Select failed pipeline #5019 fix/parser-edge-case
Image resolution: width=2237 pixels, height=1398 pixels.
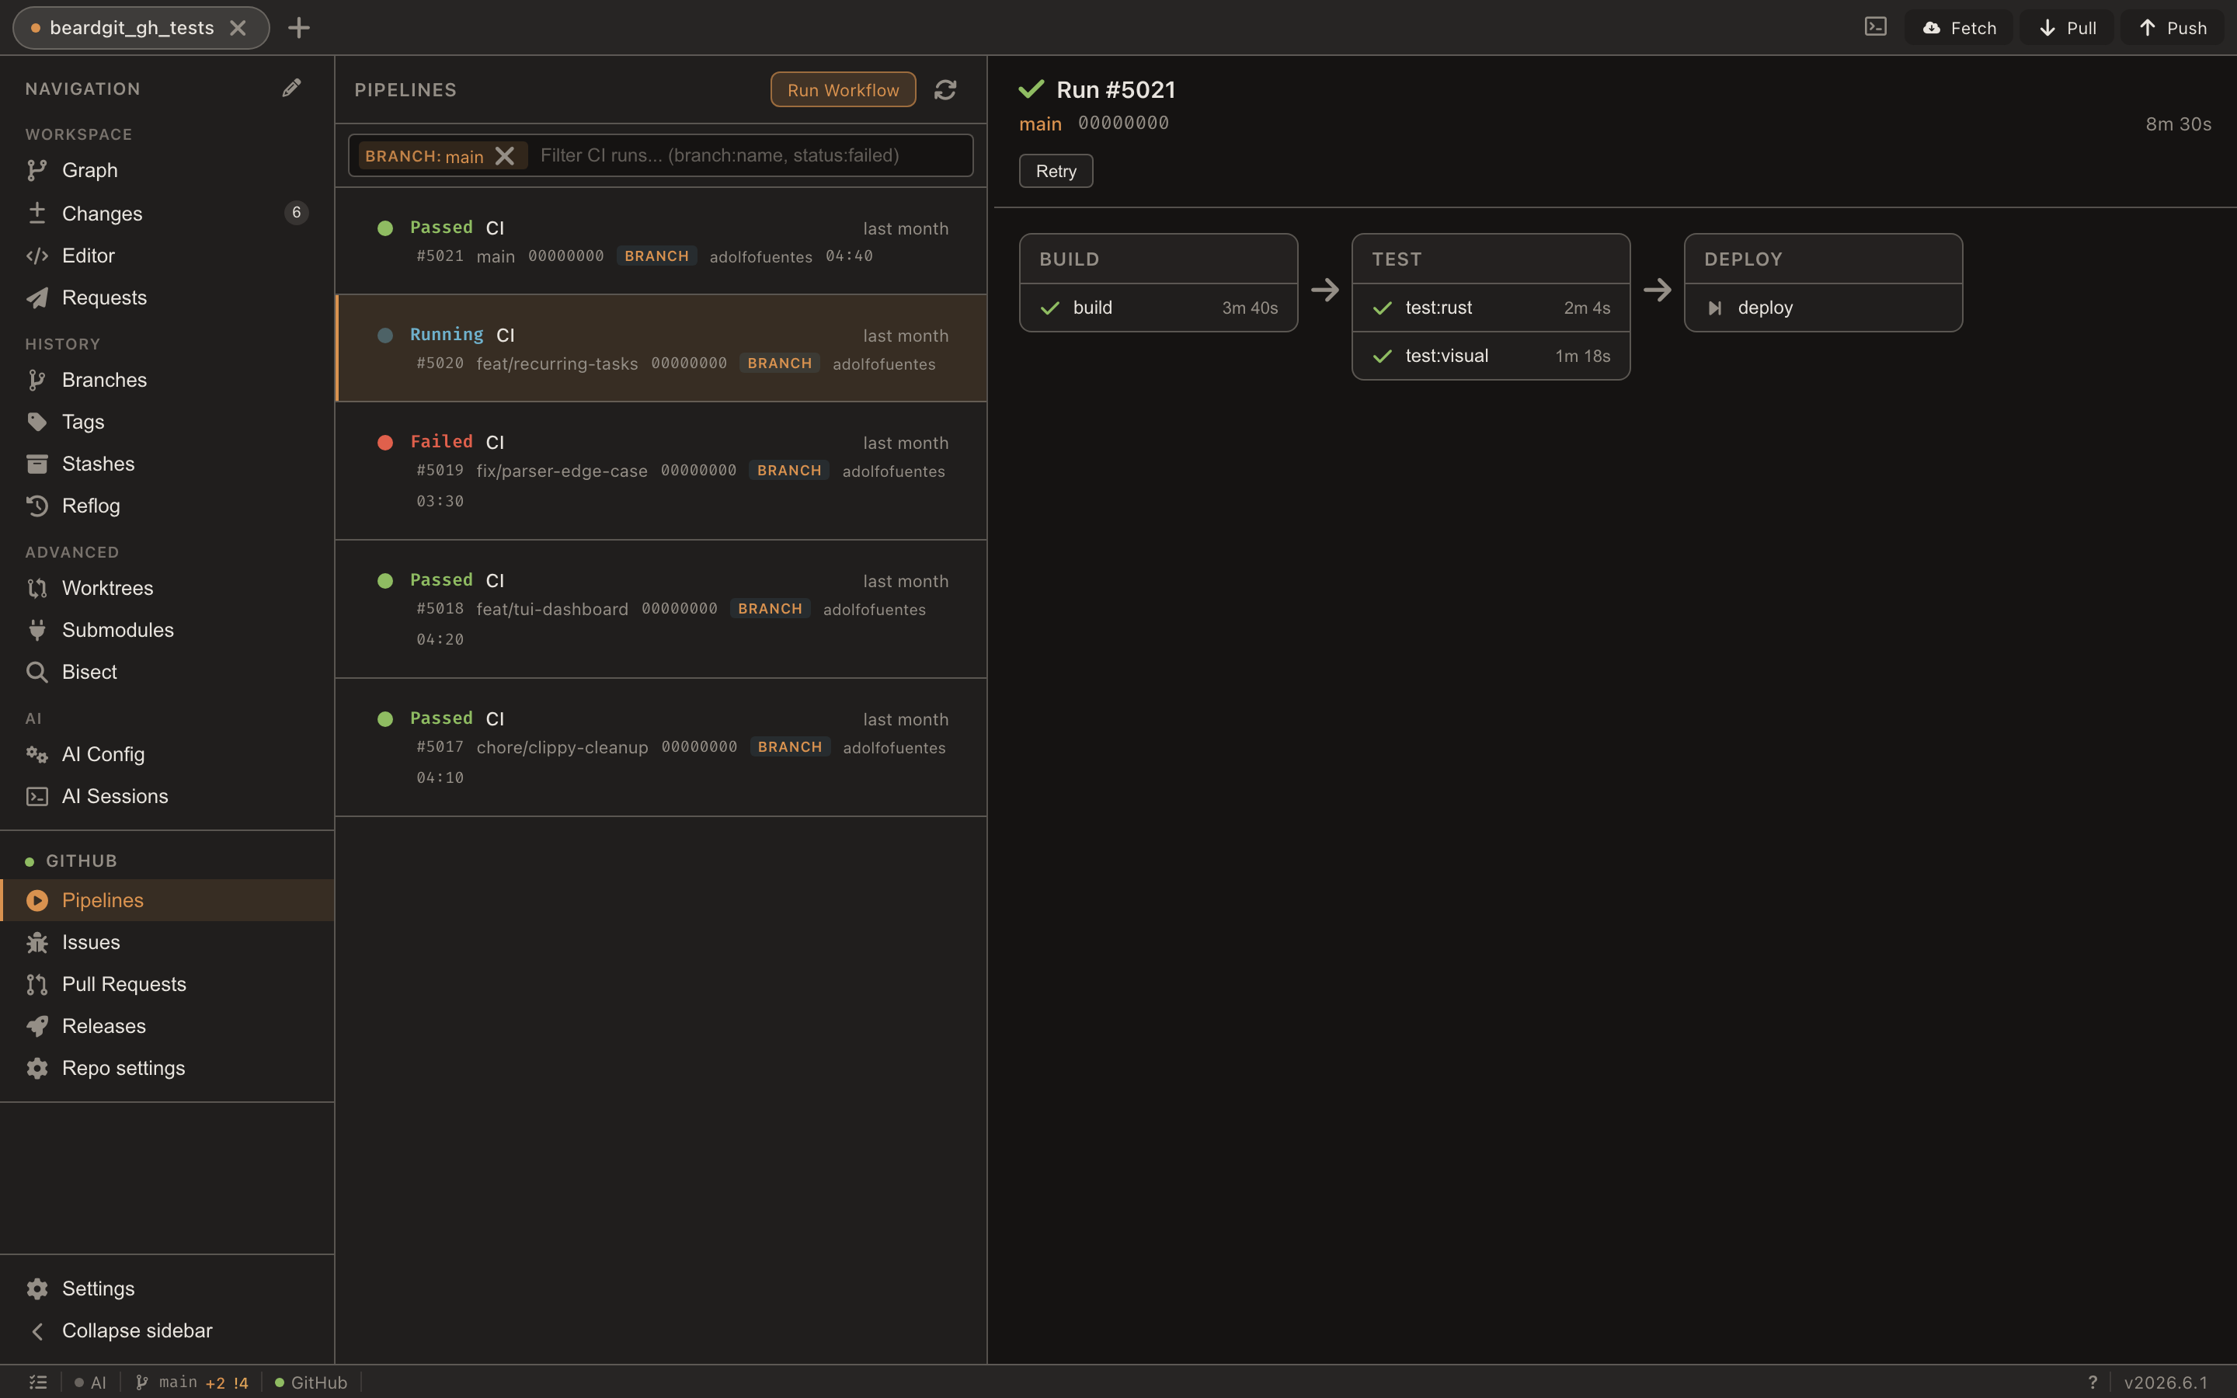[x=661, y=471]
